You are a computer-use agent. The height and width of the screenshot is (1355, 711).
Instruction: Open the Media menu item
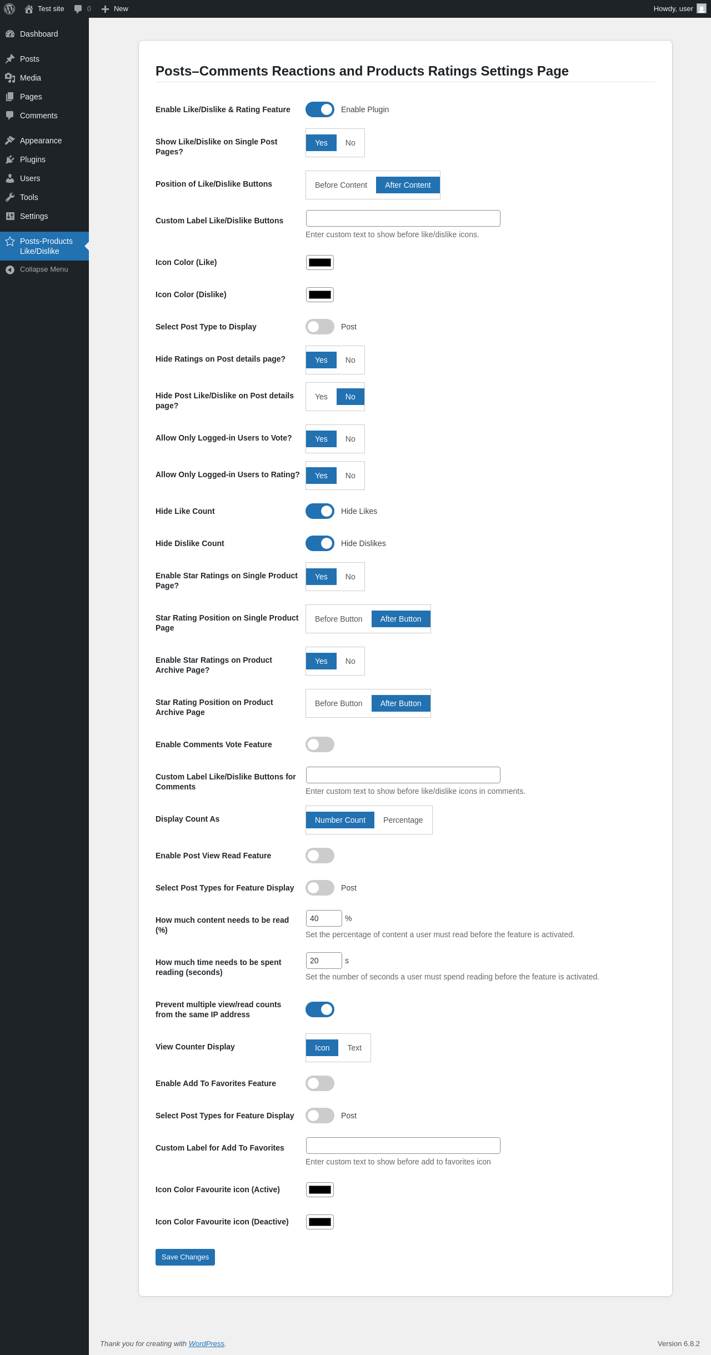31,78
